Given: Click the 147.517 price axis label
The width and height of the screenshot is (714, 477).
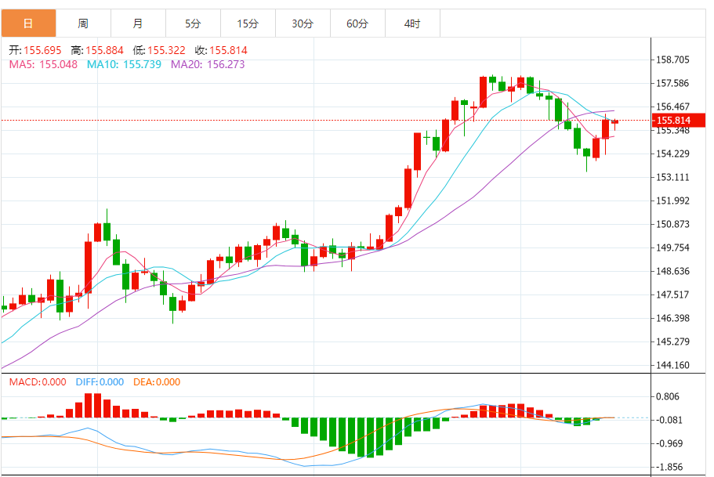Looking at the screenshot, I should [672, 295].
